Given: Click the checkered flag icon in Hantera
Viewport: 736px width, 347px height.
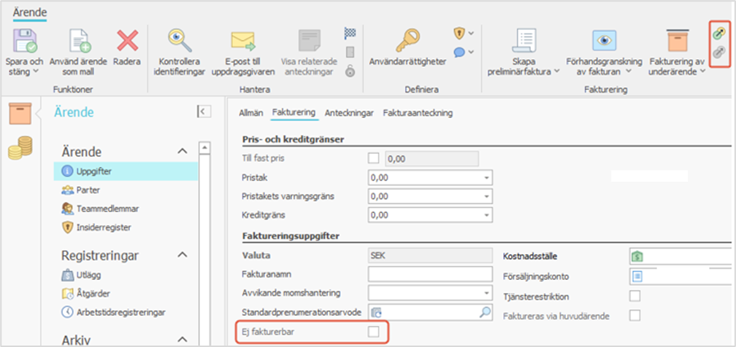Looking at the screenshot, I should coord(350,33).
